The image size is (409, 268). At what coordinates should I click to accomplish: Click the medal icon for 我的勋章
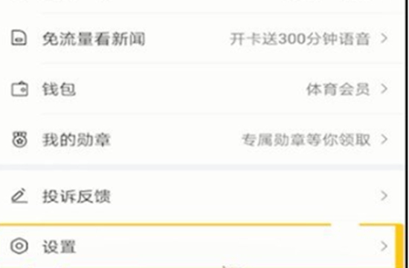point(19,140)
